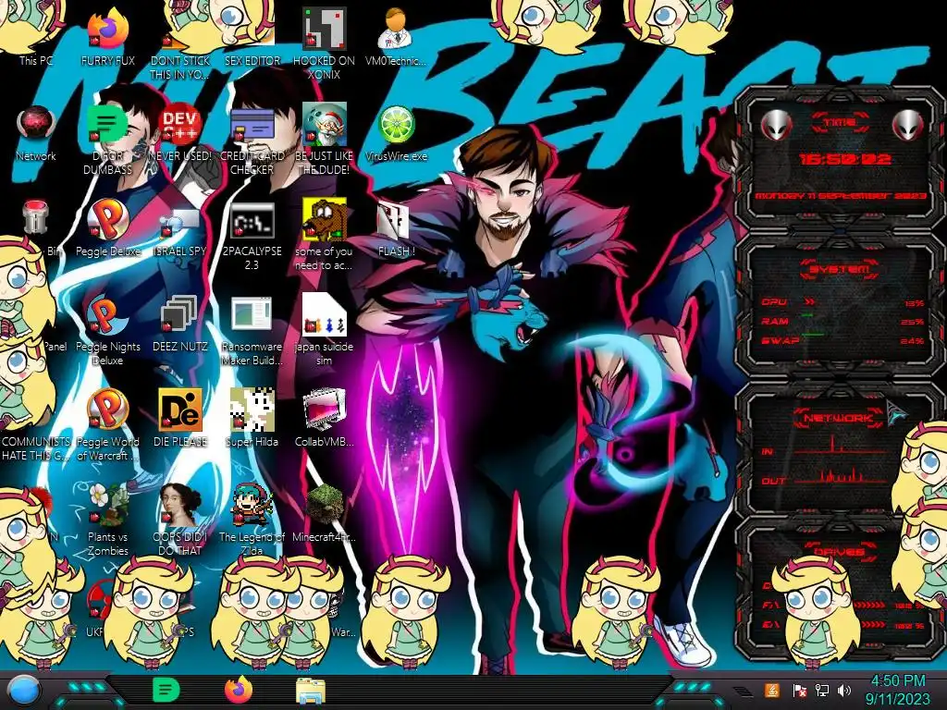Open green chat app in taskbar
Viewport: 947px width, 710px height.
tap(166, 690)
